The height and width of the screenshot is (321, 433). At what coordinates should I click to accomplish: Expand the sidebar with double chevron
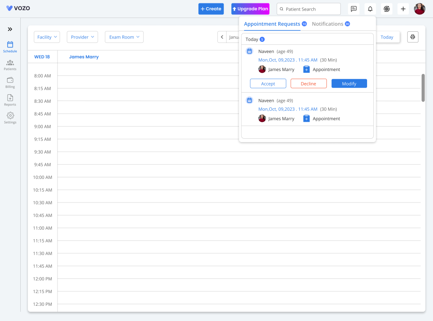point(10,29)
